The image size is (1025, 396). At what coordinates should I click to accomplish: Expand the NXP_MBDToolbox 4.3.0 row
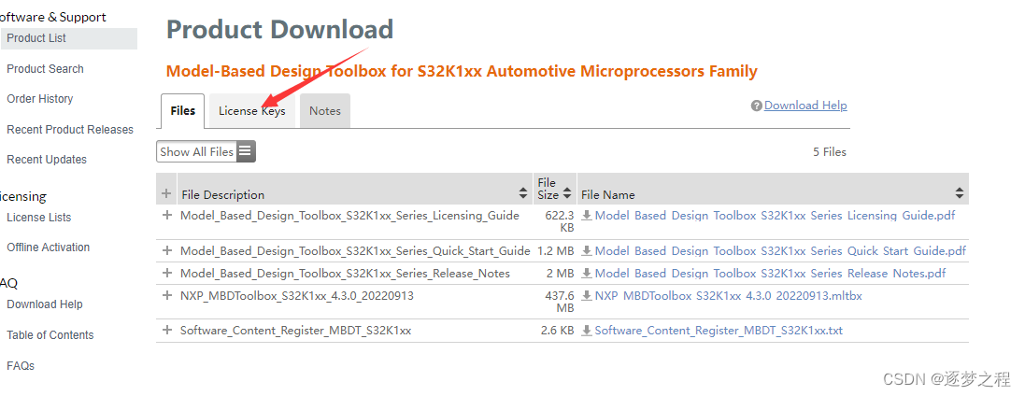(167, 296)
